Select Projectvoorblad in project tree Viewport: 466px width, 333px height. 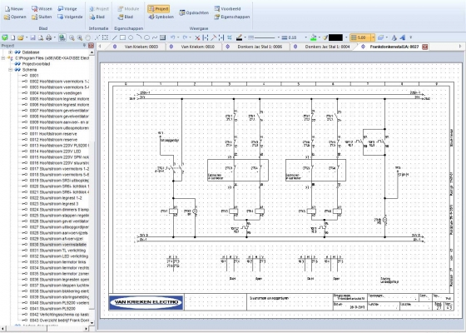(x=36, y=64)
